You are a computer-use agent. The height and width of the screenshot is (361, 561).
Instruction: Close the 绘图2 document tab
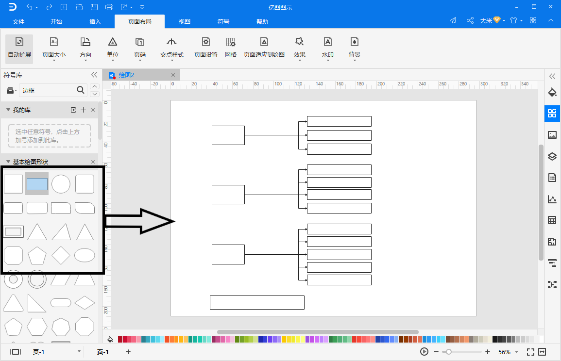(x=173, y=75)
